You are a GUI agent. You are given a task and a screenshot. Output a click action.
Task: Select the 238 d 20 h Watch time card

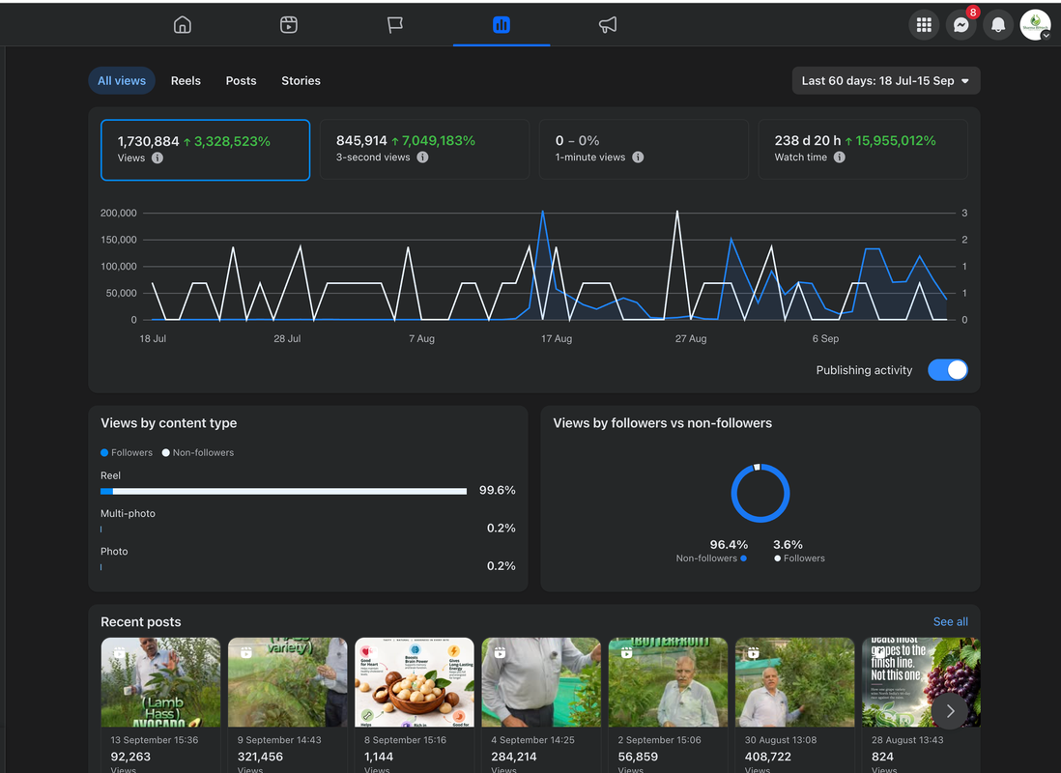pyautogui.click(x=863, y=150)
